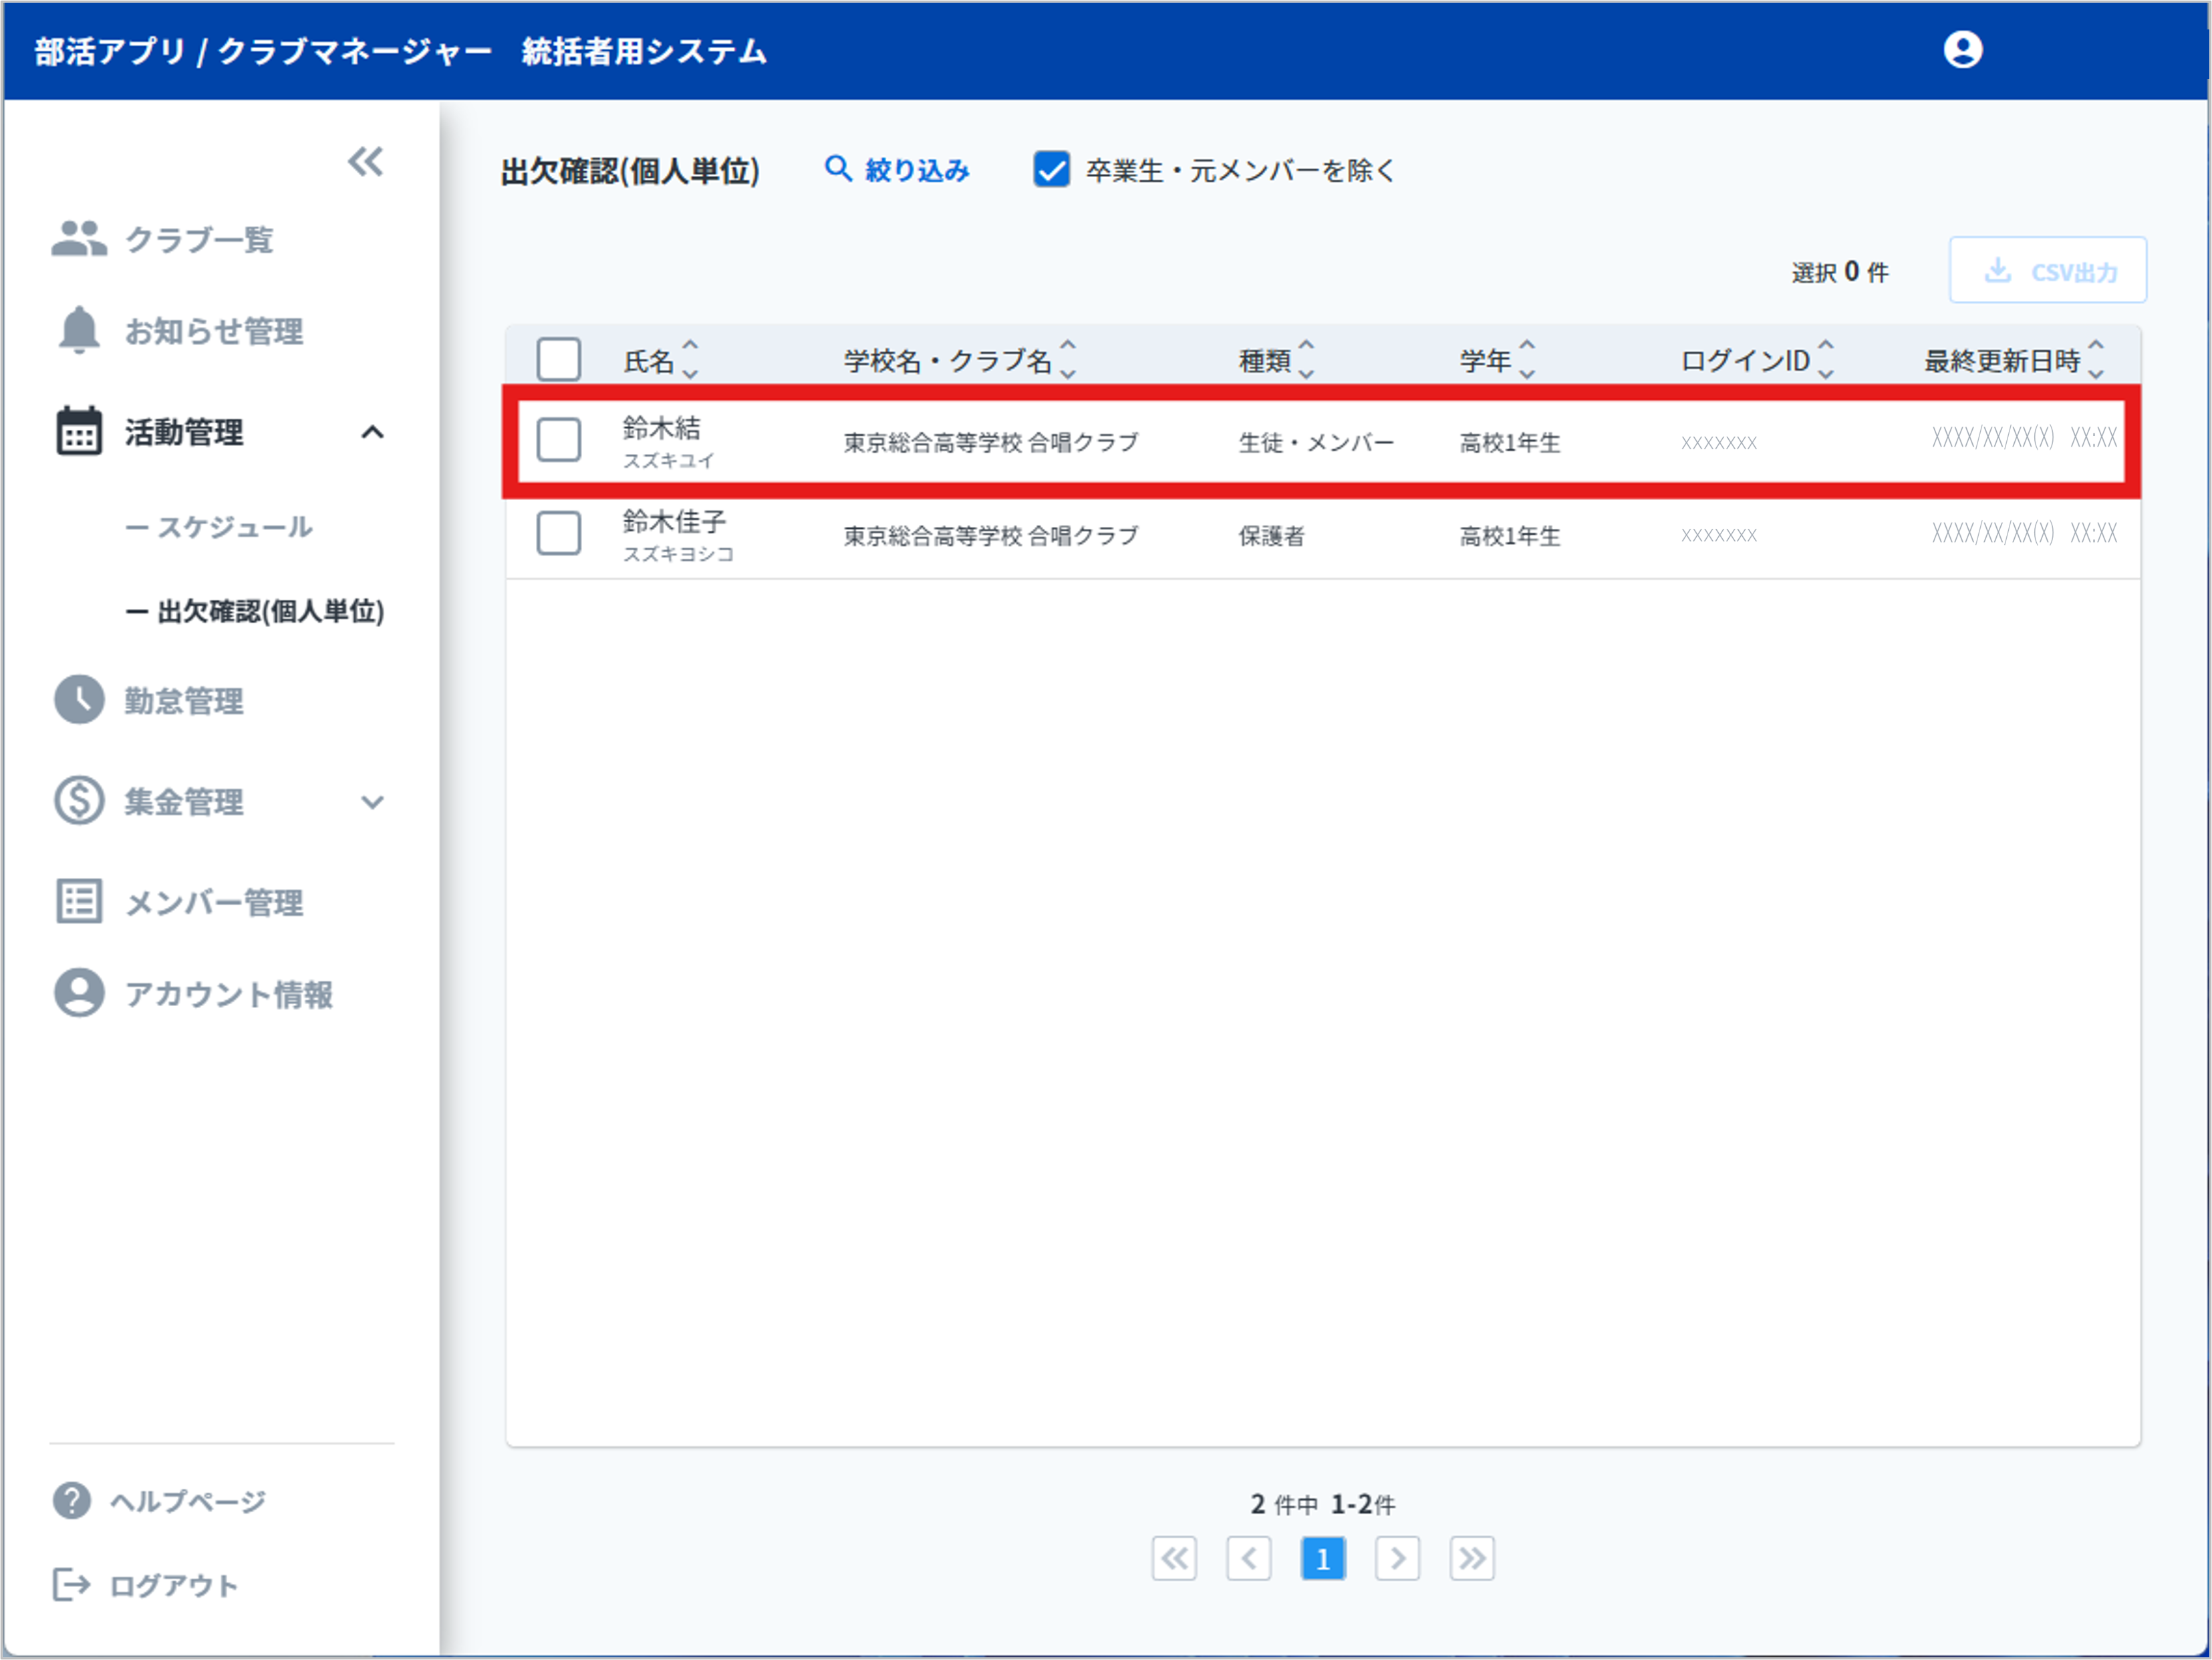Open お知らせ管理 in sidebar
Image resolution: width=2212 pixels, height=1660 pixels.
[213, 331]
